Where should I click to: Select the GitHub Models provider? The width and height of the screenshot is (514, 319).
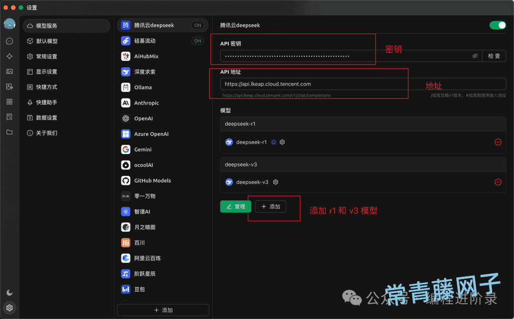[163, 181]
